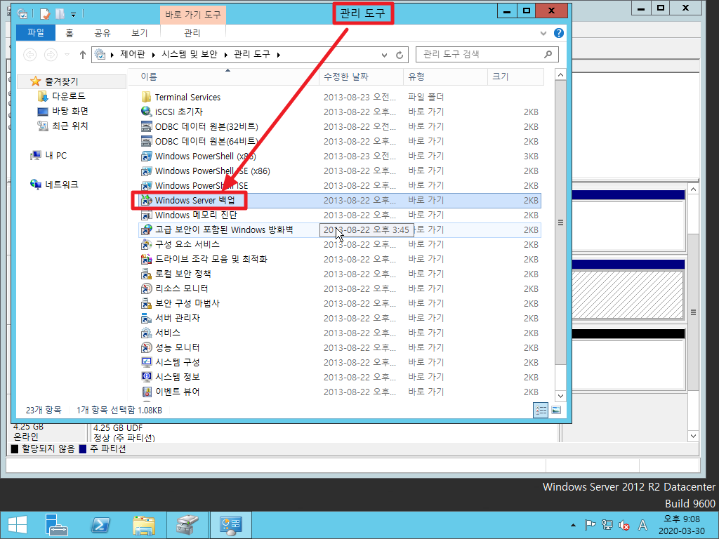This screenshot has height=539, width=719.
Task: Select the Windows Server 백업 icon
Action: pyautogui.click(x=146, y=200)
